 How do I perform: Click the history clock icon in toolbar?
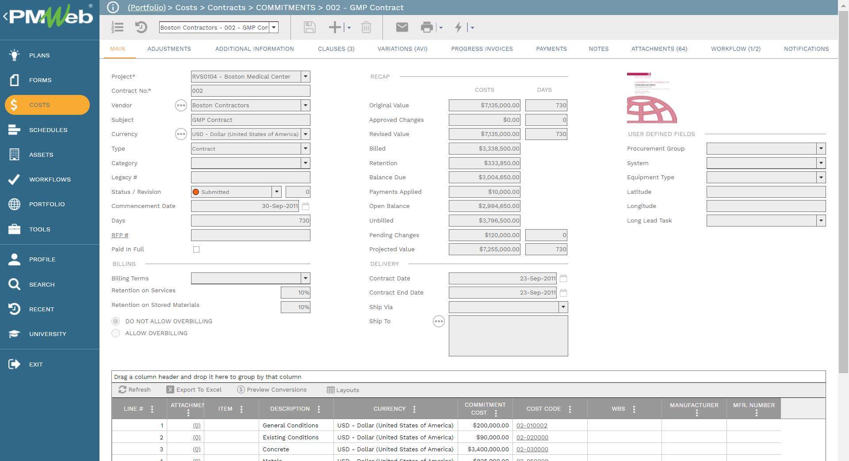pos(141,27)
